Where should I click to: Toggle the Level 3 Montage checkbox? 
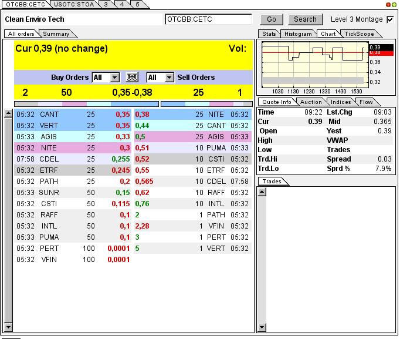[390, 19]
